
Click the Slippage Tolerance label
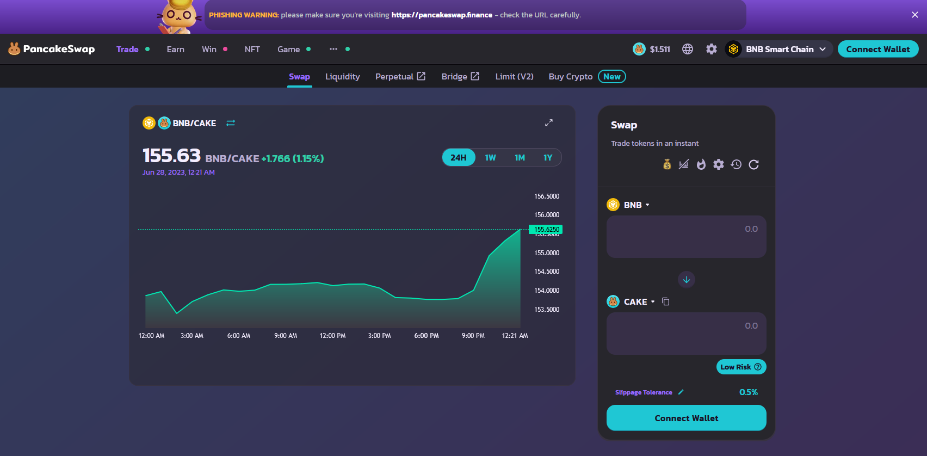click(x=644, y=392)
